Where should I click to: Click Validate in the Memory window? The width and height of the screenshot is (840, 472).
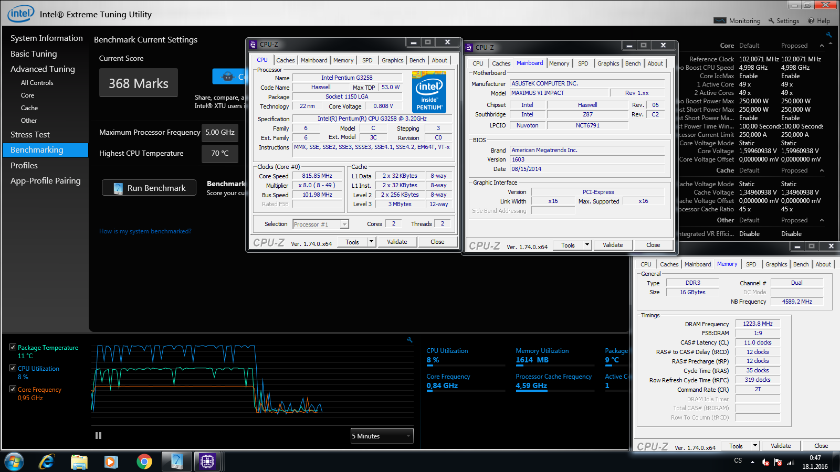tap(780, 446)
